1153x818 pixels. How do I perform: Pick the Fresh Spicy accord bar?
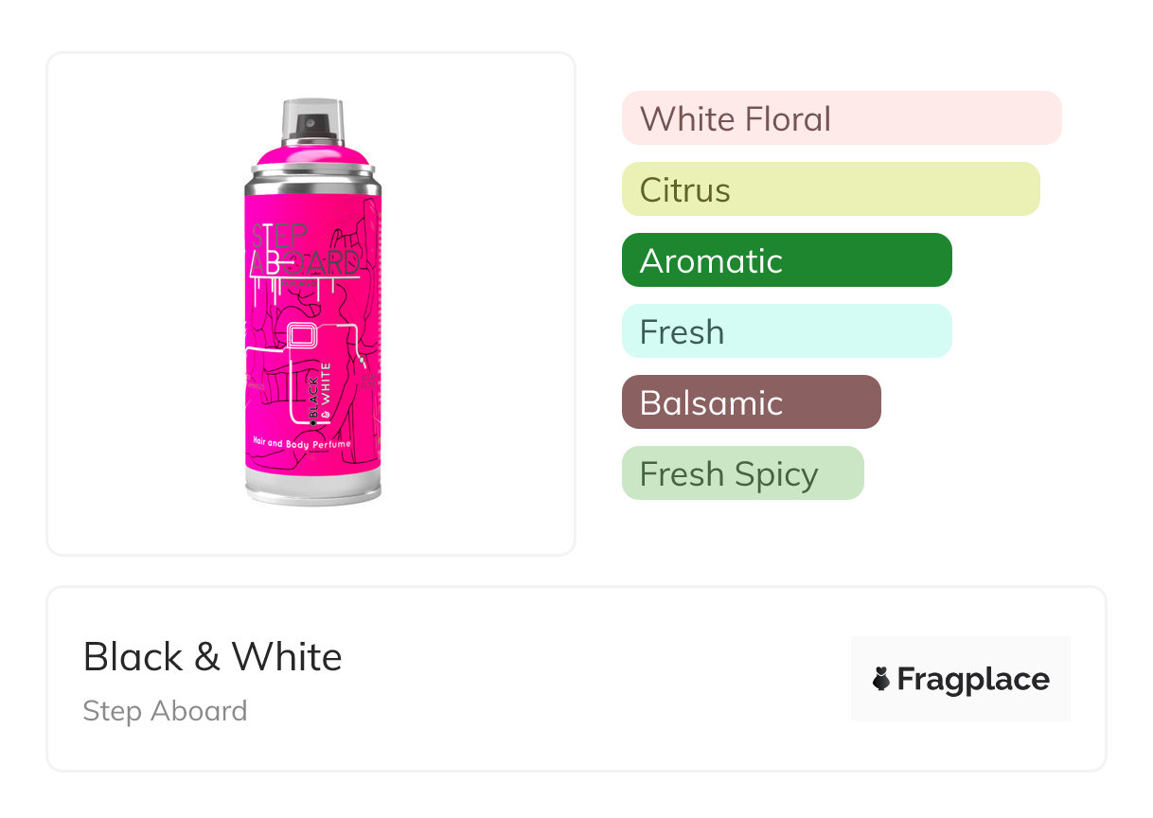tap(742, 473)
